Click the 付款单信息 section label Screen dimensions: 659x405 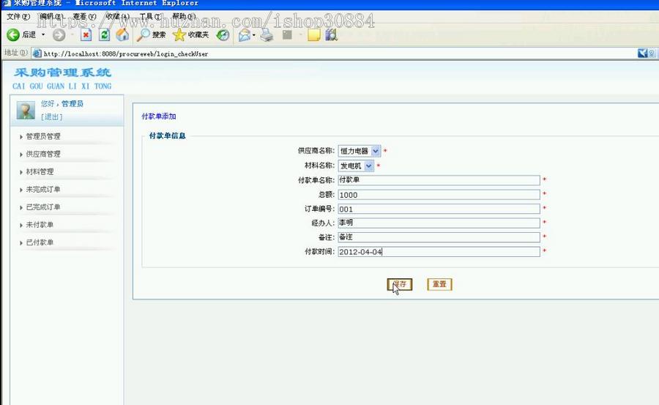167,135
